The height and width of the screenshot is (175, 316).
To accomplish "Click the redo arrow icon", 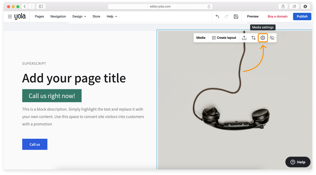I will 226,16.
